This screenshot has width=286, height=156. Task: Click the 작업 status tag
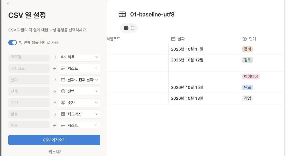(x=247, y=98)
